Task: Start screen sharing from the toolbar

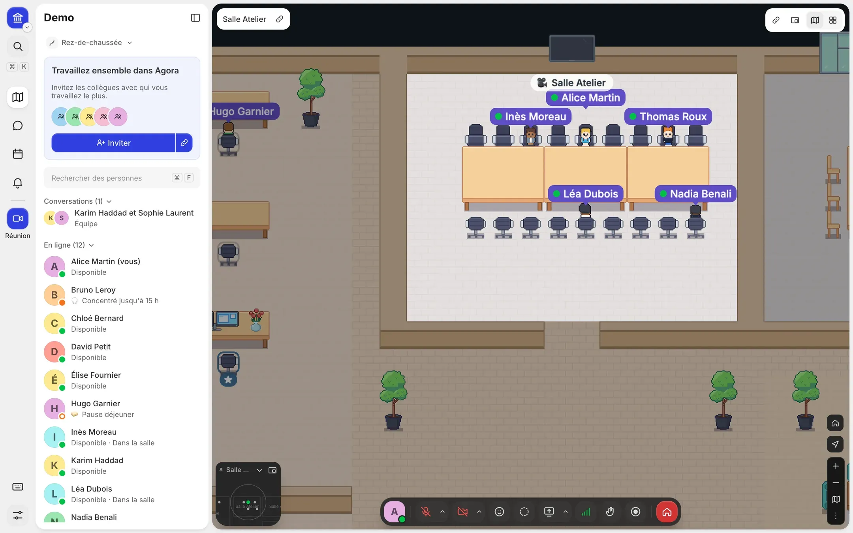Action: click(x=549, y=512)
